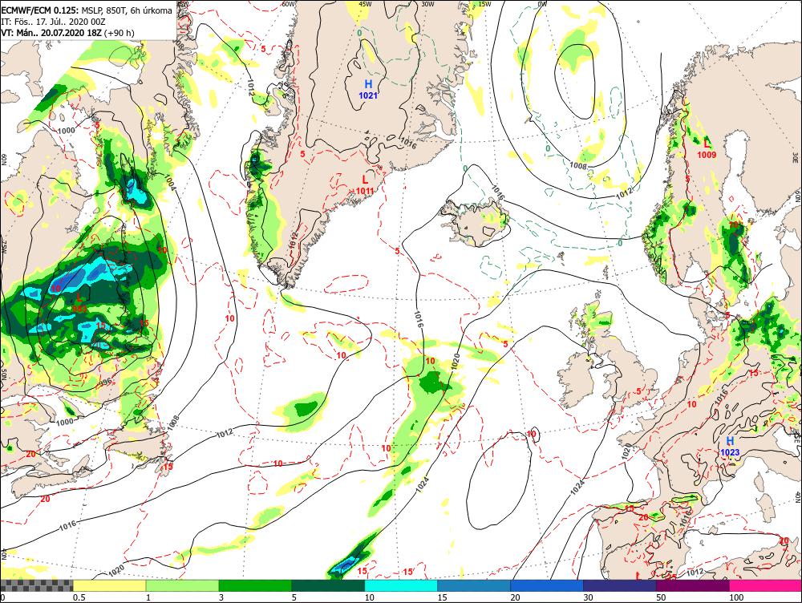
Task: Click the "0.5" legend scale value
Action: (x=79, y=597)
